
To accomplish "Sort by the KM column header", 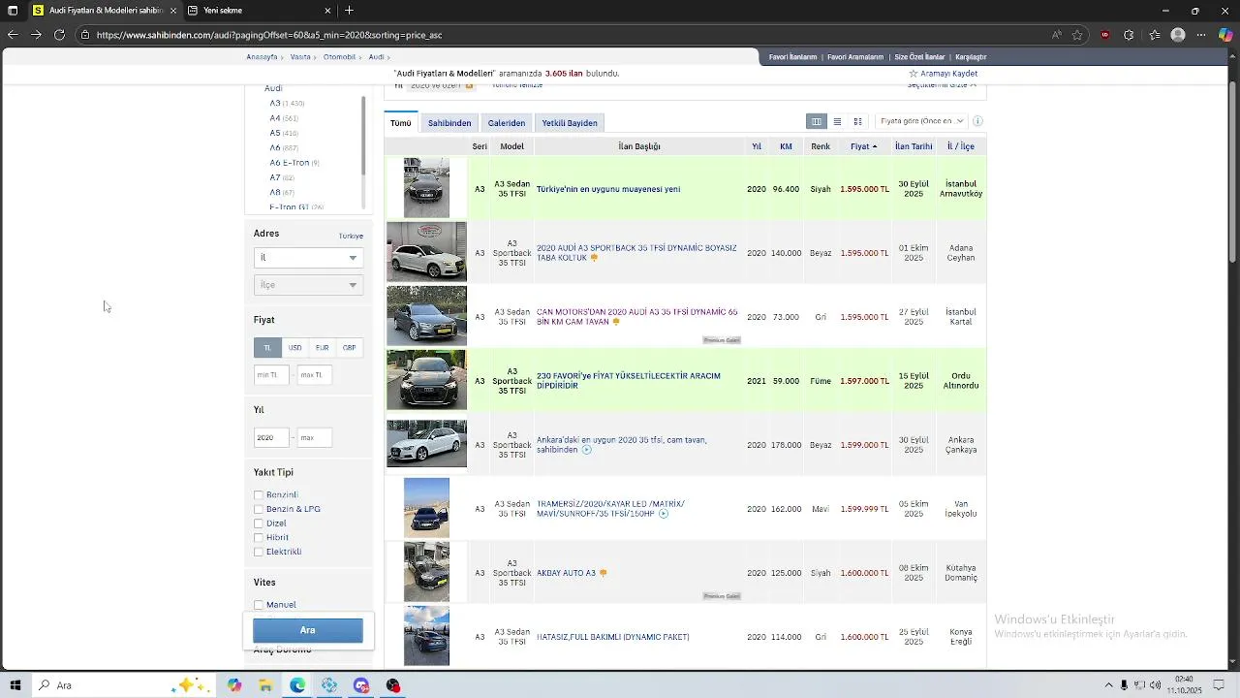I will 786,146.
